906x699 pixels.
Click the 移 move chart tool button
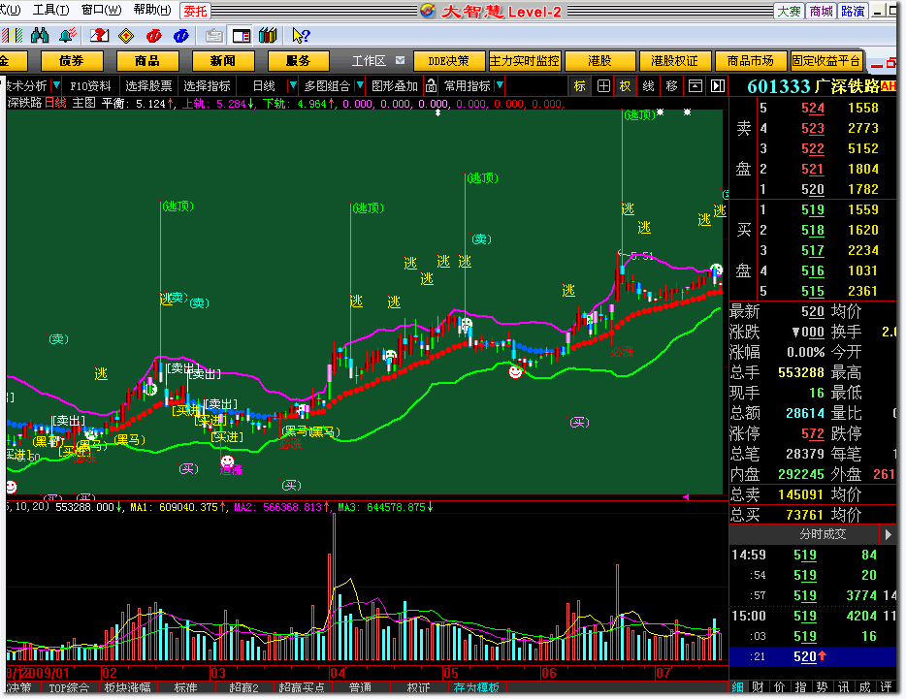pos(671,86)
